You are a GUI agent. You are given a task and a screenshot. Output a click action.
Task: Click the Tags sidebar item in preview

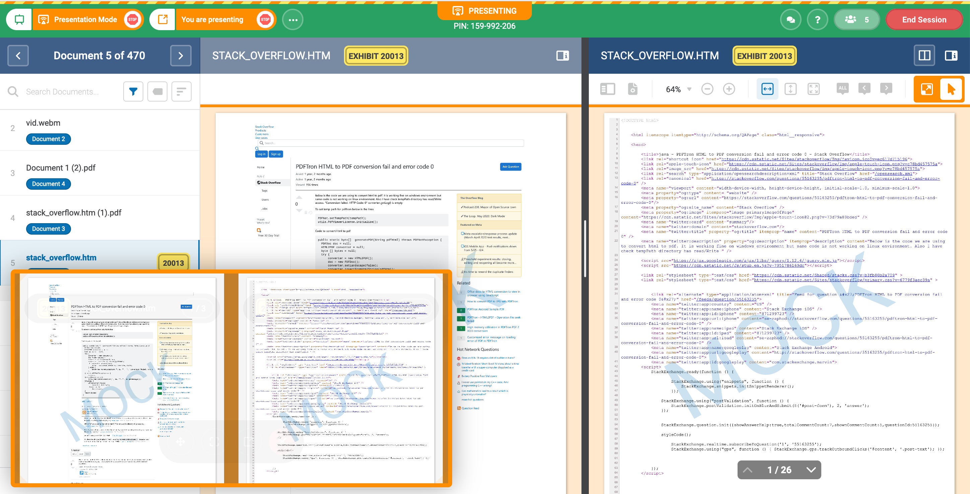[x=264, y=191]
